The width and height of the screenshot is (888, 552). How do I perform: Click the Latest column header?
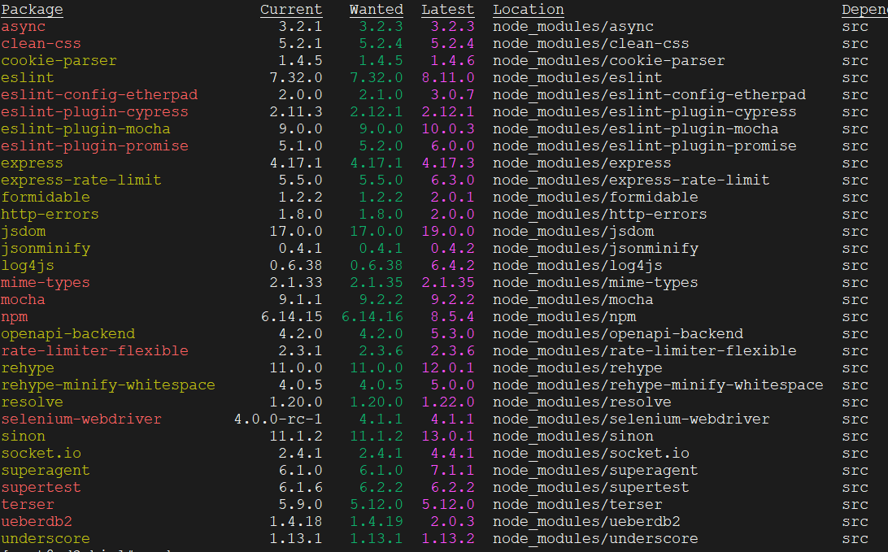click(447, 9)
